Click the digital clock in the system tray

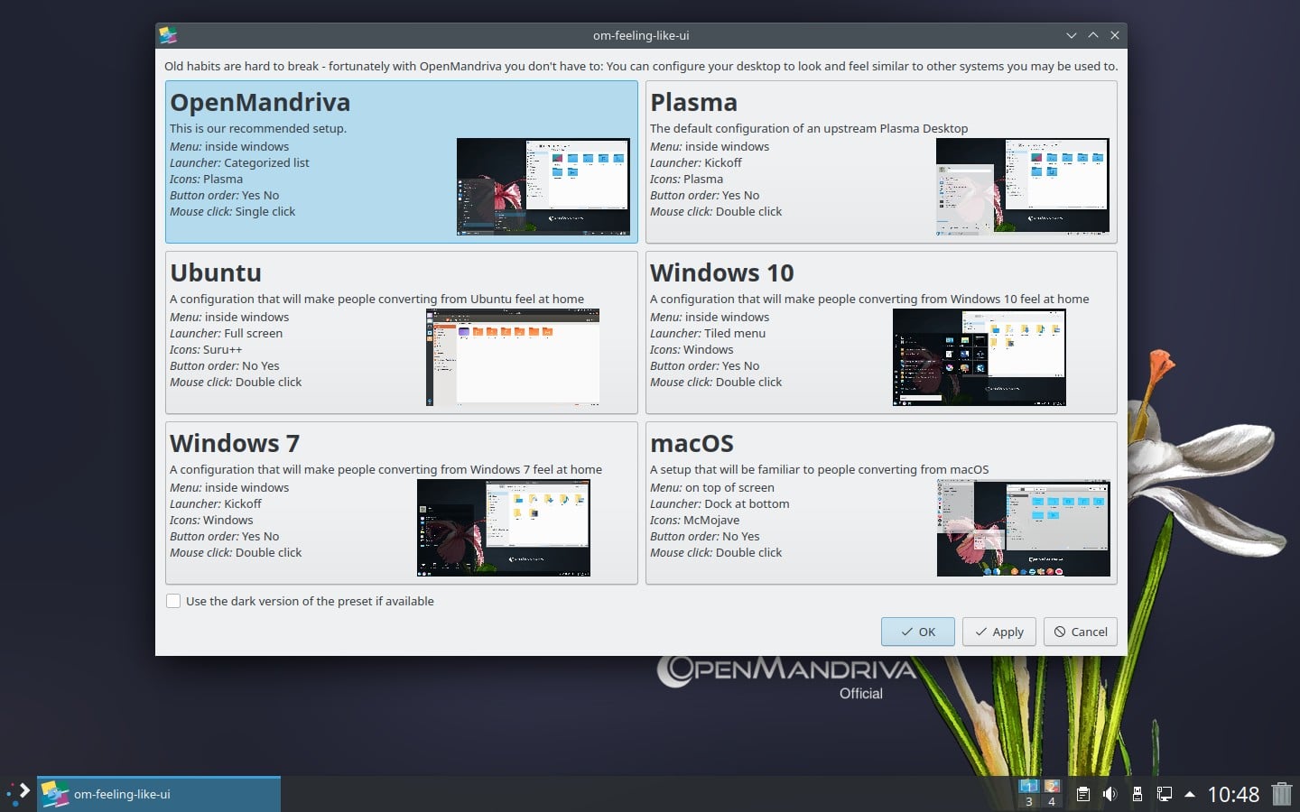tap(1234, 796)
